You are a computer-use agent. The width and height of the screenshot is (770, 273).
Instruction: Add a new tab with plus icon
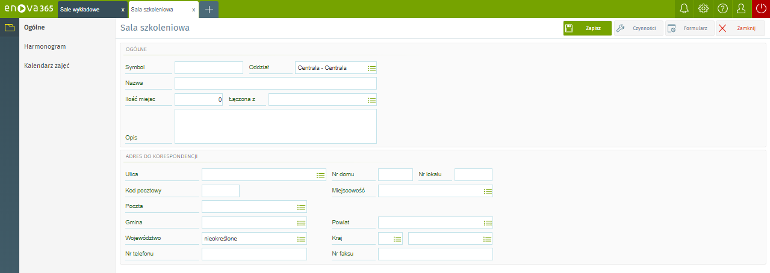click(x=209, y=10)
